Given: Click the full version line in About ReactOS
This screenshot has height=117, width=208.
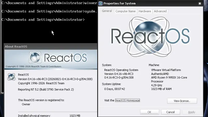Looking at the screenshot, I should pyautogui.click(x=55, y=79).
